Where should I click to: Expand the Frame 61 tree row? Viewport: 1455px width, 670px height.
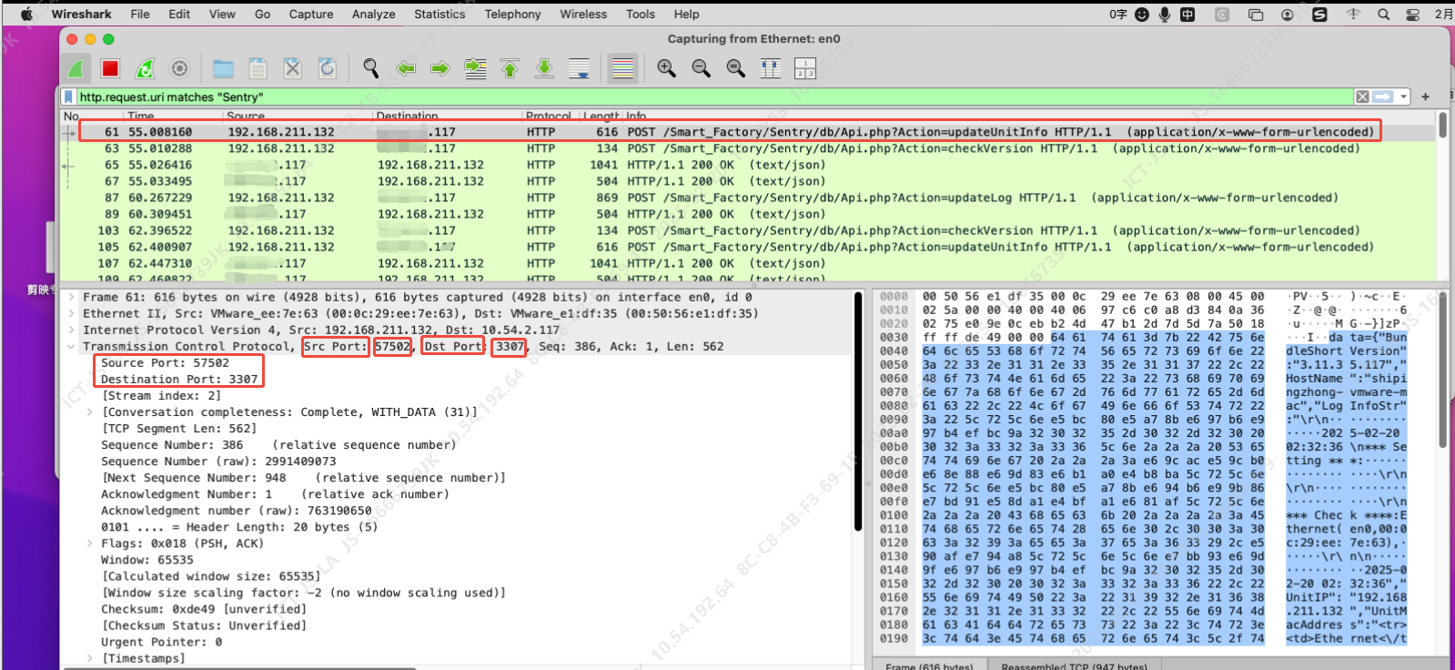(72, 297)
